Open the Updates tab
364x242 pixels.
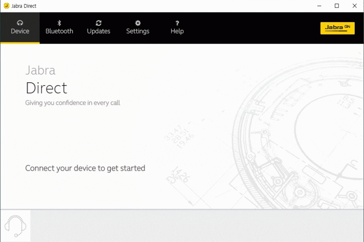pos(98,28)
